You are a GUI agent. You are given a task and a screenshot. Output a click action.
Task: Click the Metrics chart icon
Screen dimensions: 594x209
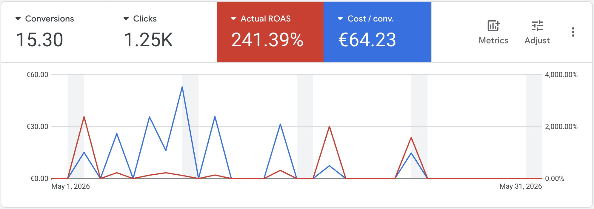pos(493,26)
